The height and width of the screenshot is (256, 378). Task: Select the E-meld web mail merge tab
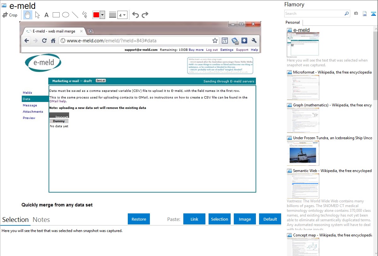54,31
